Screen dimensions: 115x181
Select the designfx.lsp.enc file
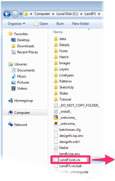71,136
